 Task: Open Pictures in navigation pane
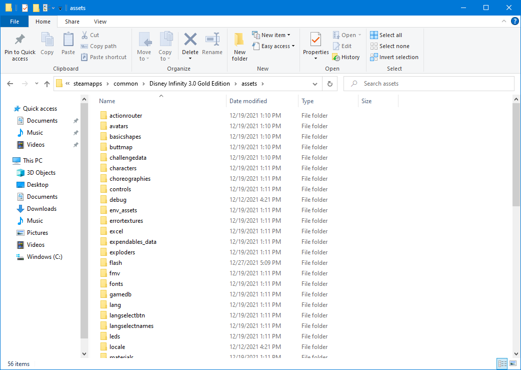coord(32,233)
